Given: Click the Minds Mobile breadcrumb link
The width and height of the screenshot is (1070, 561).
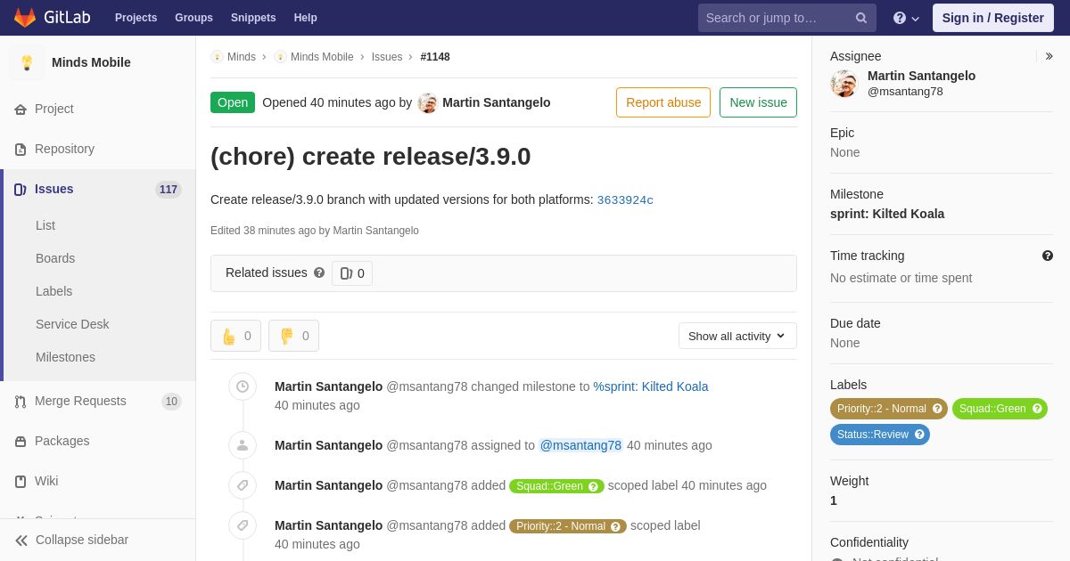Looking at the screenshot, I should (x=322, y=57).
